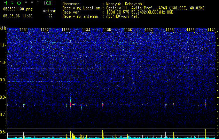Click the HROFFT program title
This screenshot has width=219, height=139.
22,3
